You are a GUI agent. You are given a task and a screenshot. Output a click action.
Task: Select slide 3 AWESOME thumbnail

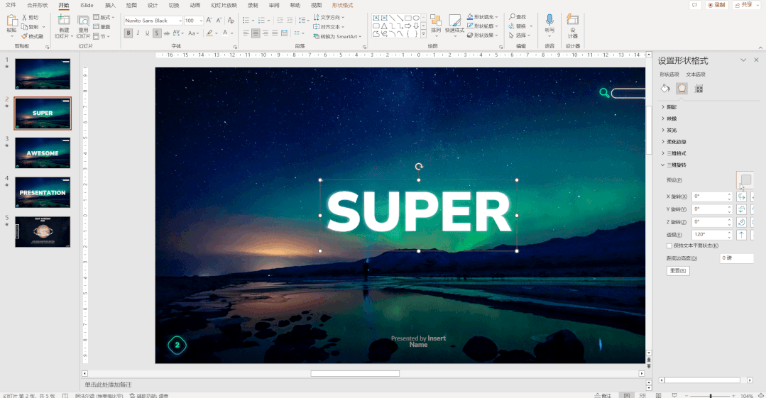(43, 153)
